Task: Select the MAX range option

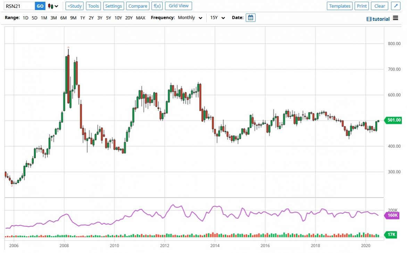Action: 141,18
